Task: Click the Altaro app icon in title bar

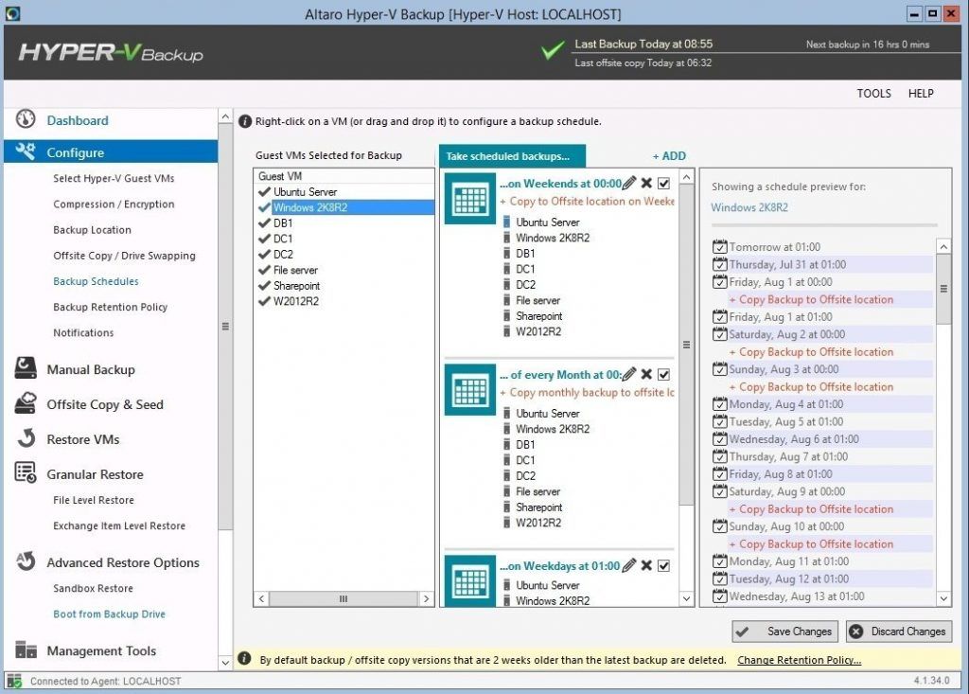Action: [12, 13]
